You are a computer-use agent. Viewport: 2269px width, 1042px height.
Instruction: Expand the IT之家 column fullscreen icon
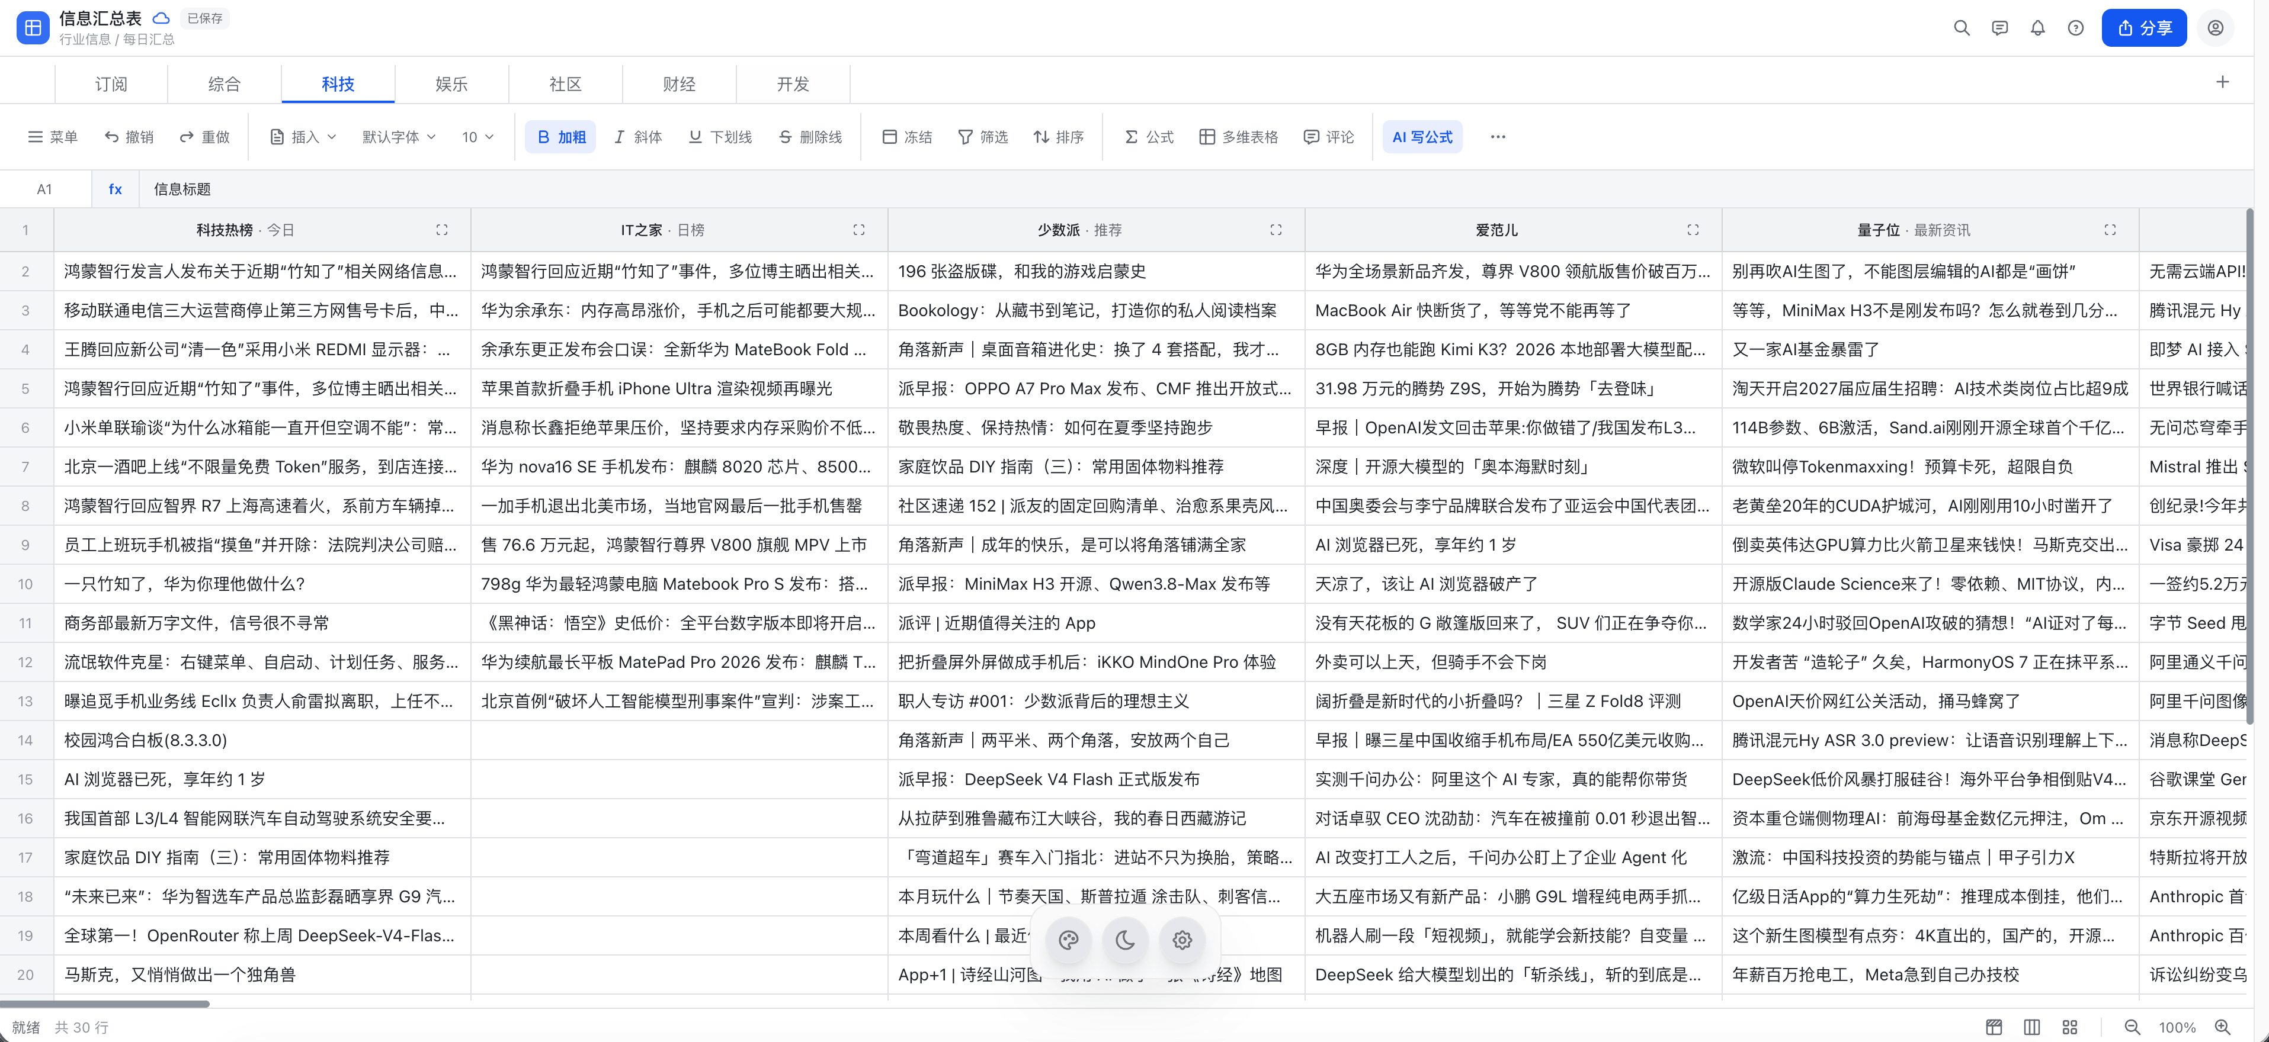pos(859,230)
